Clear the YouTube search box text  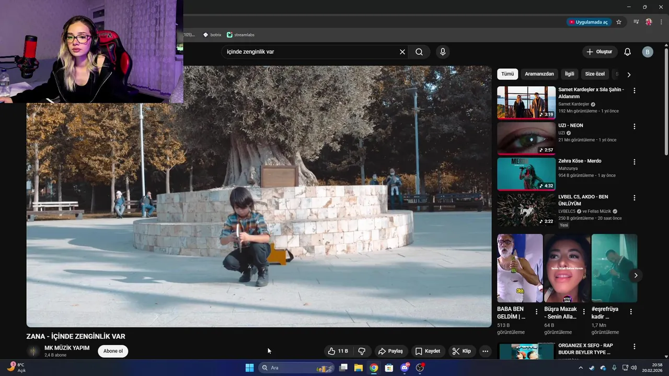[x=402, y=52]
